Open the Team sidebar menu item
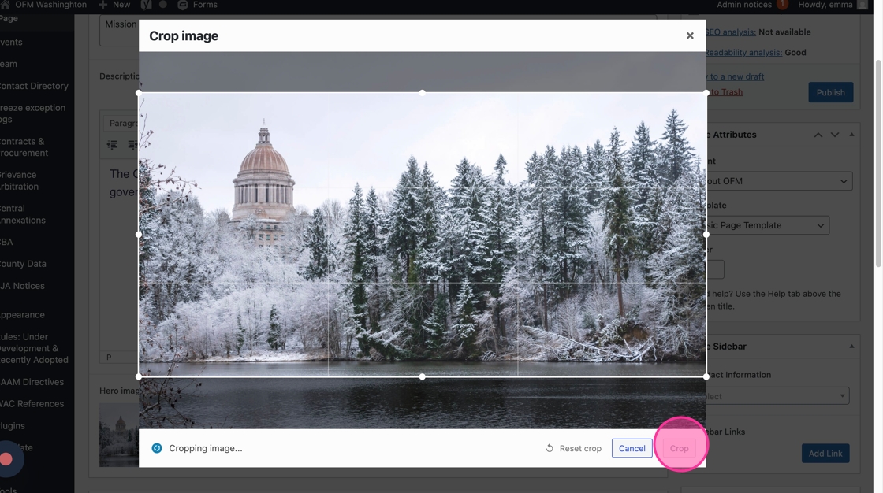 pyautogui.click(x=9, y=64)
